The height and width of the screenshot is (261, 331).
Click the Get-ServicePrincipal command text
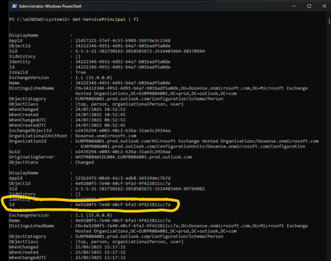95,19
